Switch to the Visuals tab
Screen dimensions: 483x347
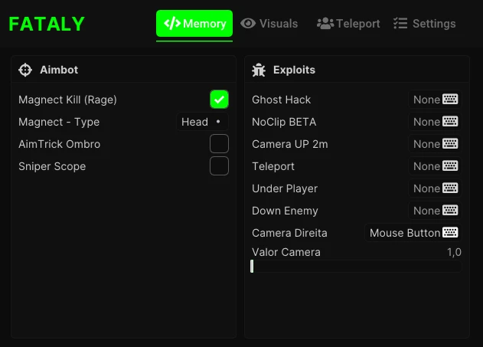tap(269, 24)
